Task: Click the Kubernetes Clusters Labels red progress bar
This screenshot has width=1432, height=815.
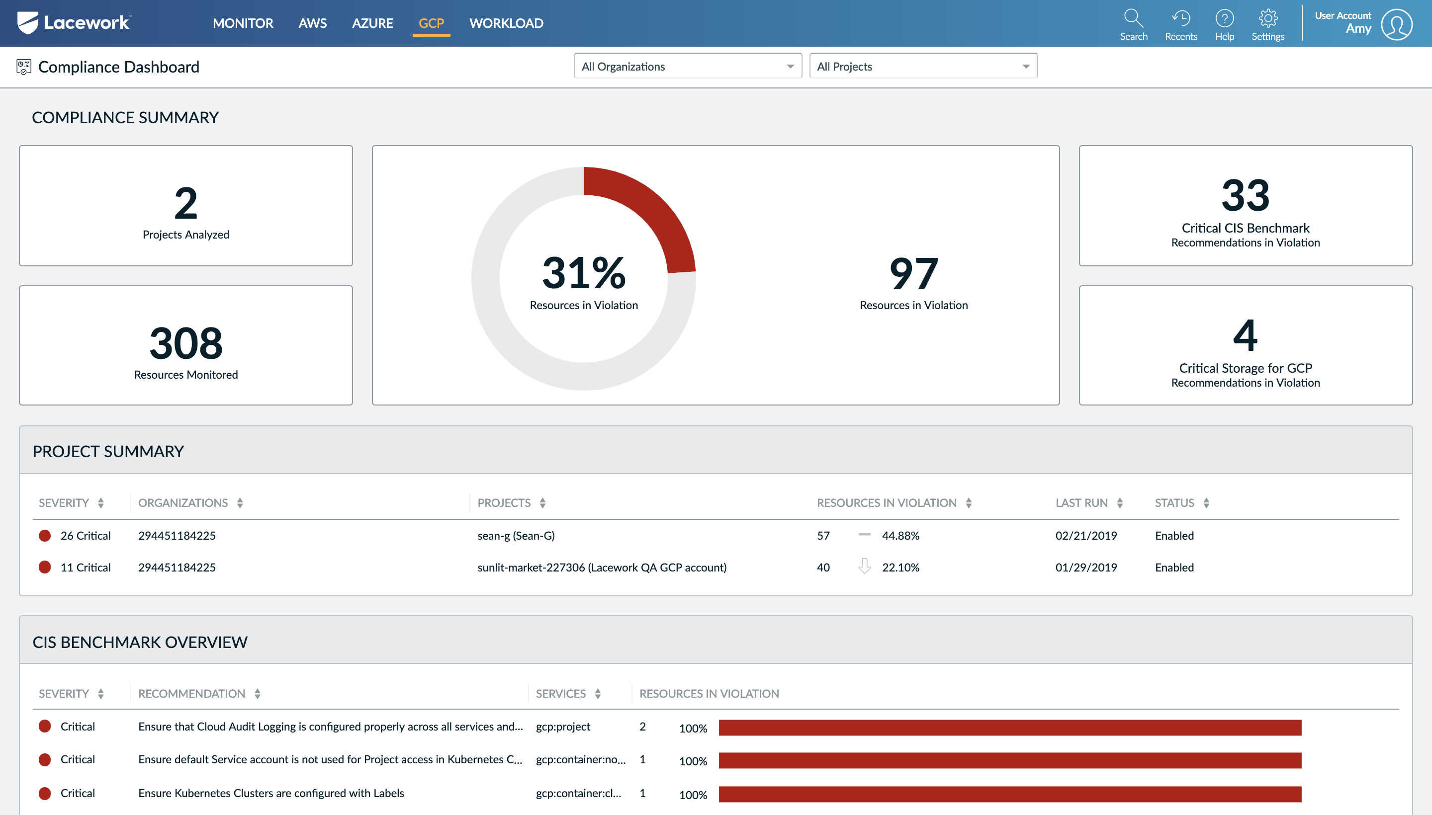Action: tap(1009, 794)
